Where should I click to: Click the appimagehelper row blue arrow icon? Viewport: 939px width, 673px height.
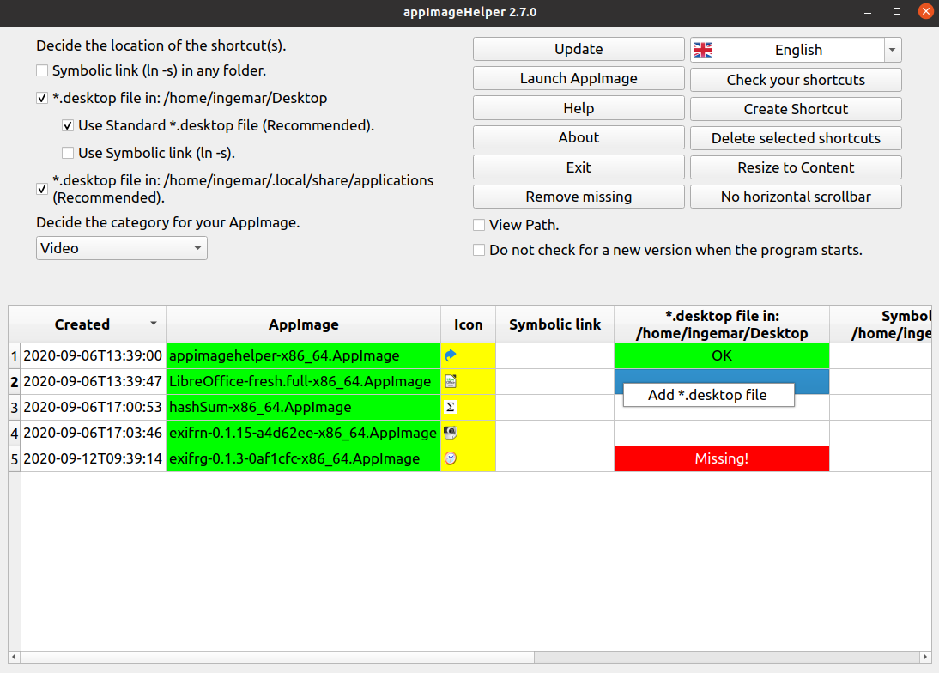451,355
